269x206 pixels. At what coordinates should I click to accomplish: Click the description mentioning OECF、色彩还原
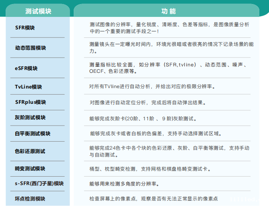point(169,68)
